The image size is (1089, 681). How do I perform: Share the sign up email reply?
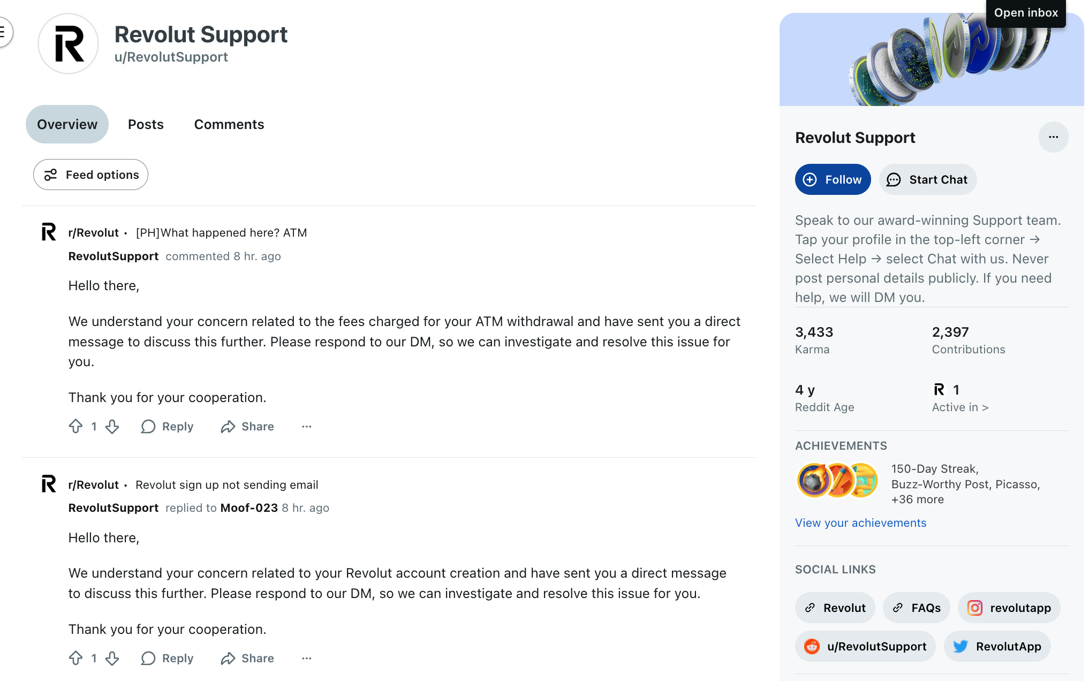(247, 658)
